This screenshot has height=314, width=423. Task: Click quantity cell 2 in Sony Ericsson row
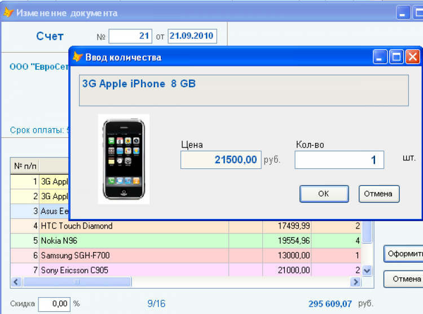(x=336, y=270)
